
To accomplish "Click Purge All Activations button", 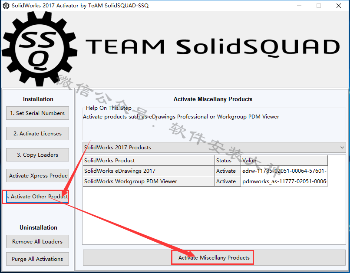I will pyautogui.click(x=37, y=259).
